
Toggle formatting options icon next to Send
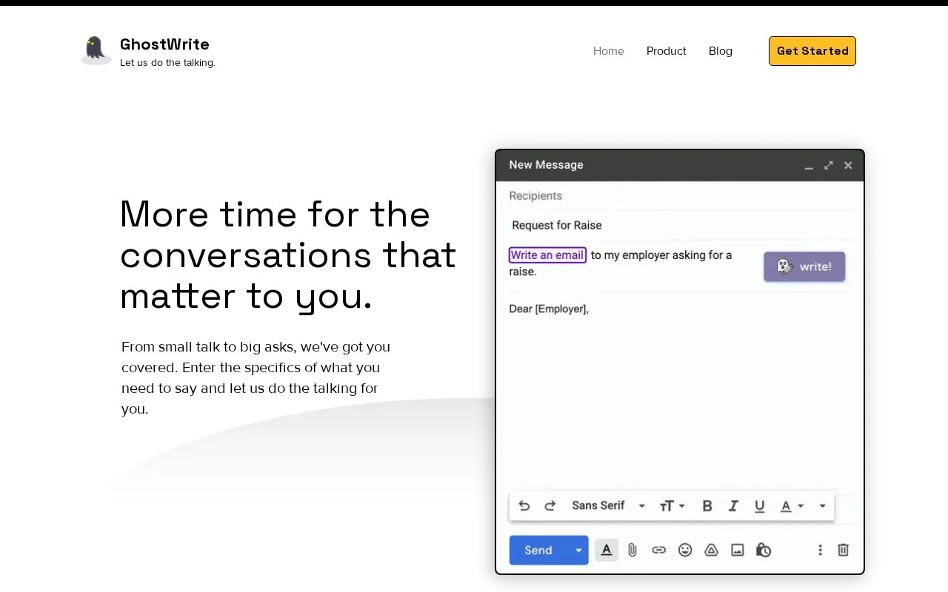click(x=607, y=550)
